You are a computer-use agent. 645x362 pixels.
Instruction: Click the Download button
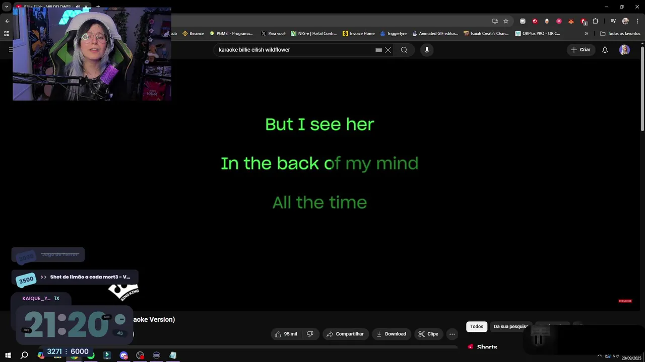pos(391,334)
